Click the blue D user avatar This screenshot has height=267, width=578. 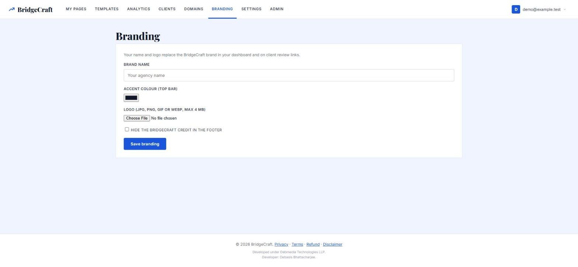516,10
